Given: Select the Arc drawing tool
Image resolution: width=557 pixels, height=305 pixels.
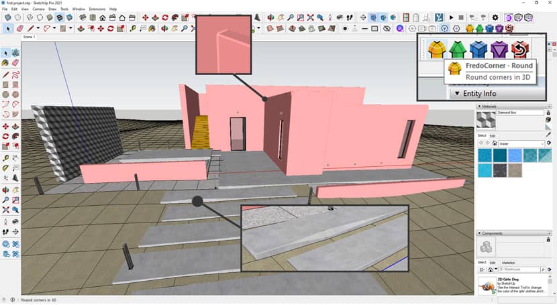Looking at the screenshot, I should [x=47, y=28].
